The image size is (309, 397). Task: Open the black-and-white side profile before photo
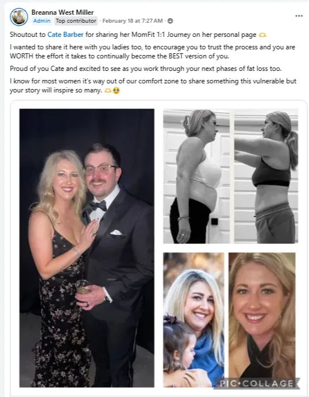pyautogui.click(x=196, y=176)
